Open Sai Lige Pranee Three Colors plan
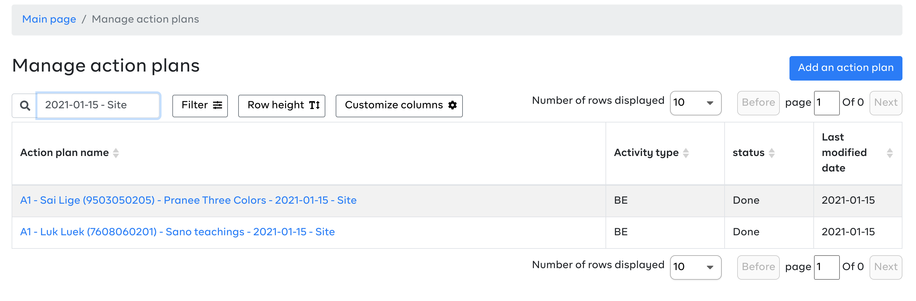Viewport: 916px width, 301px height. (x=188, y=200)
